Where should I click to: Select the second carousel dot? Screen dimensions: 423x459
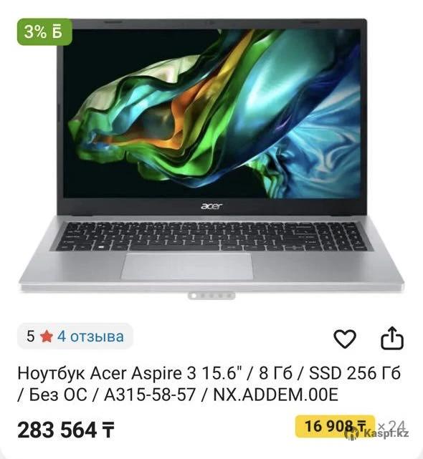203,296
